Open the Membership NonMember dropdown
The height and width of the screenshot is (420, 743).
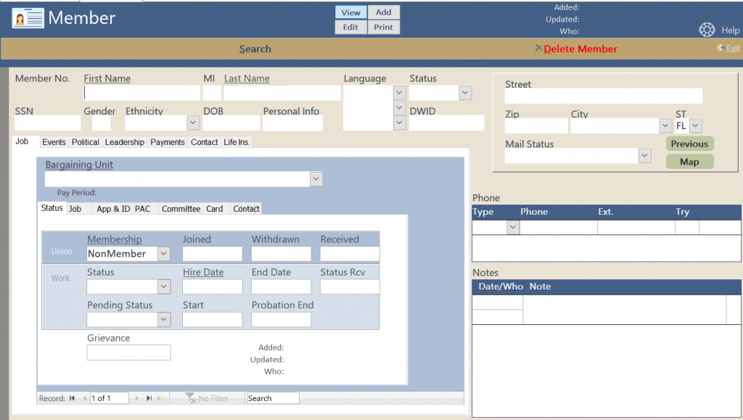tap(164, 254)
